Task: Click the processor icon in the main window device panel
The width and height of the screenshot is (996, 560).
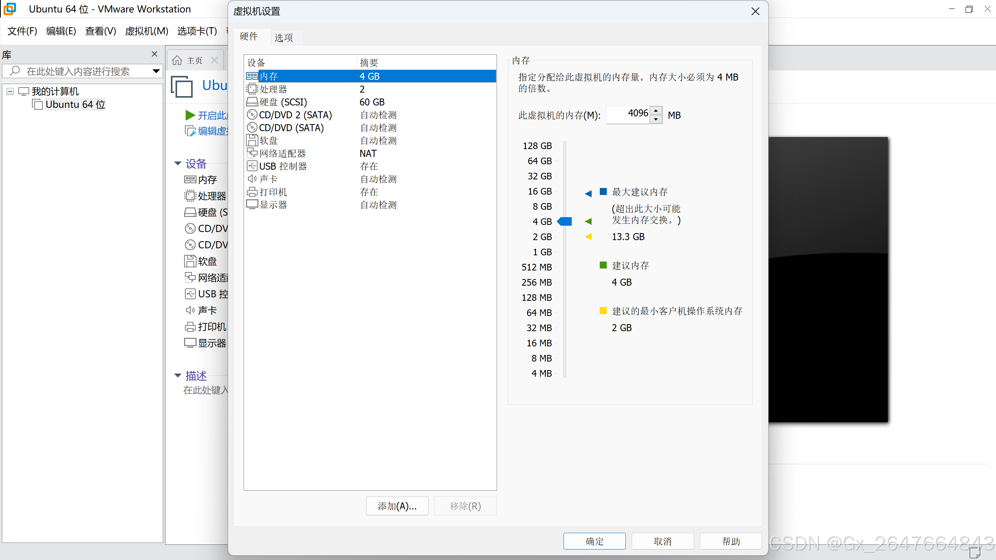Action: [x=190, y=196]
